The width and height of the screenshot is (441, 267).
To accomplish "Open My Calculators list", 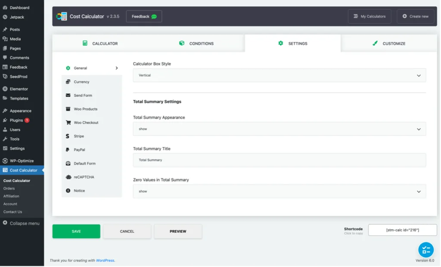I will click(370, 16).
